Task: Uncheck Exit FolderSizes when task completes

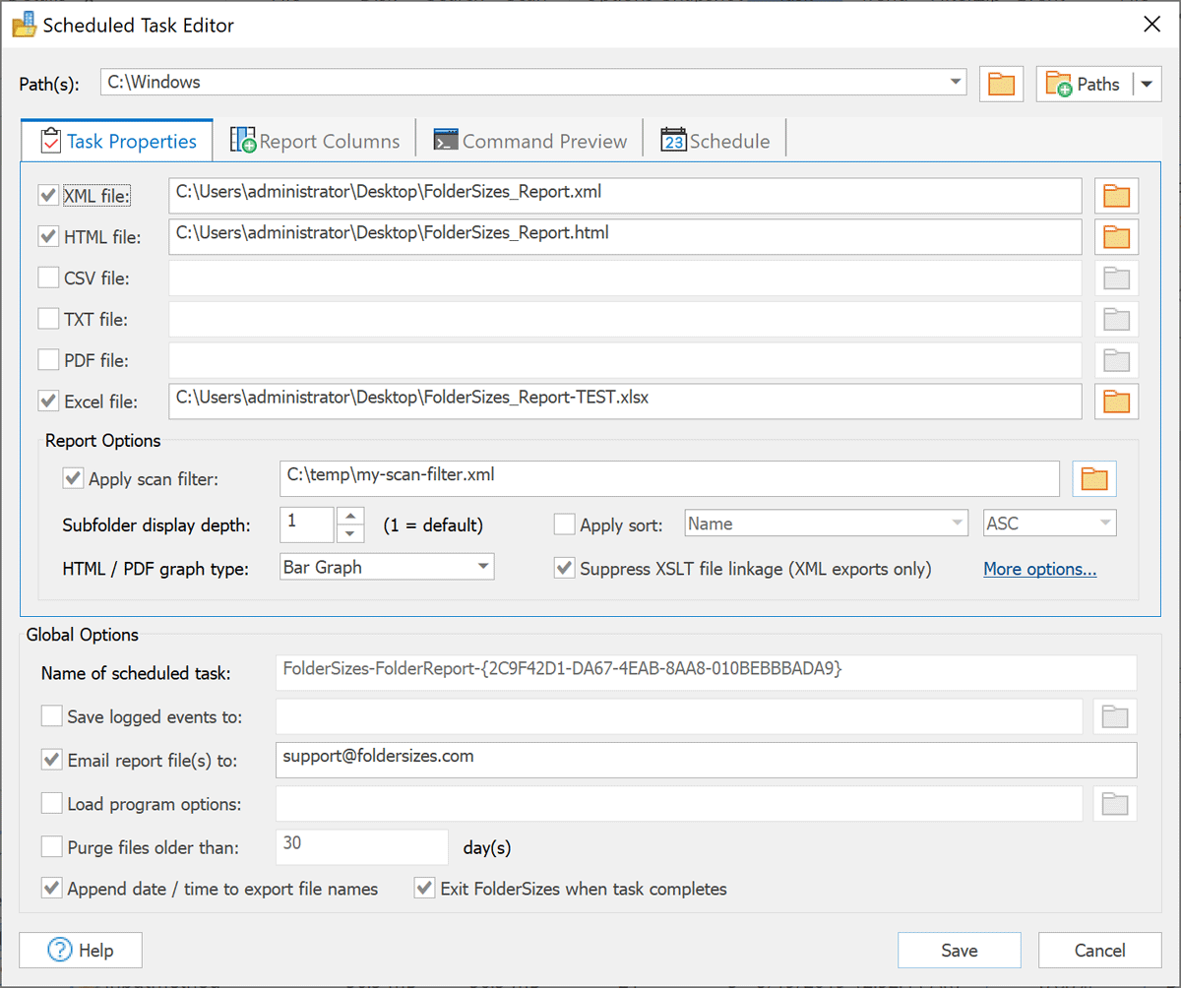Action: point(423,888)
